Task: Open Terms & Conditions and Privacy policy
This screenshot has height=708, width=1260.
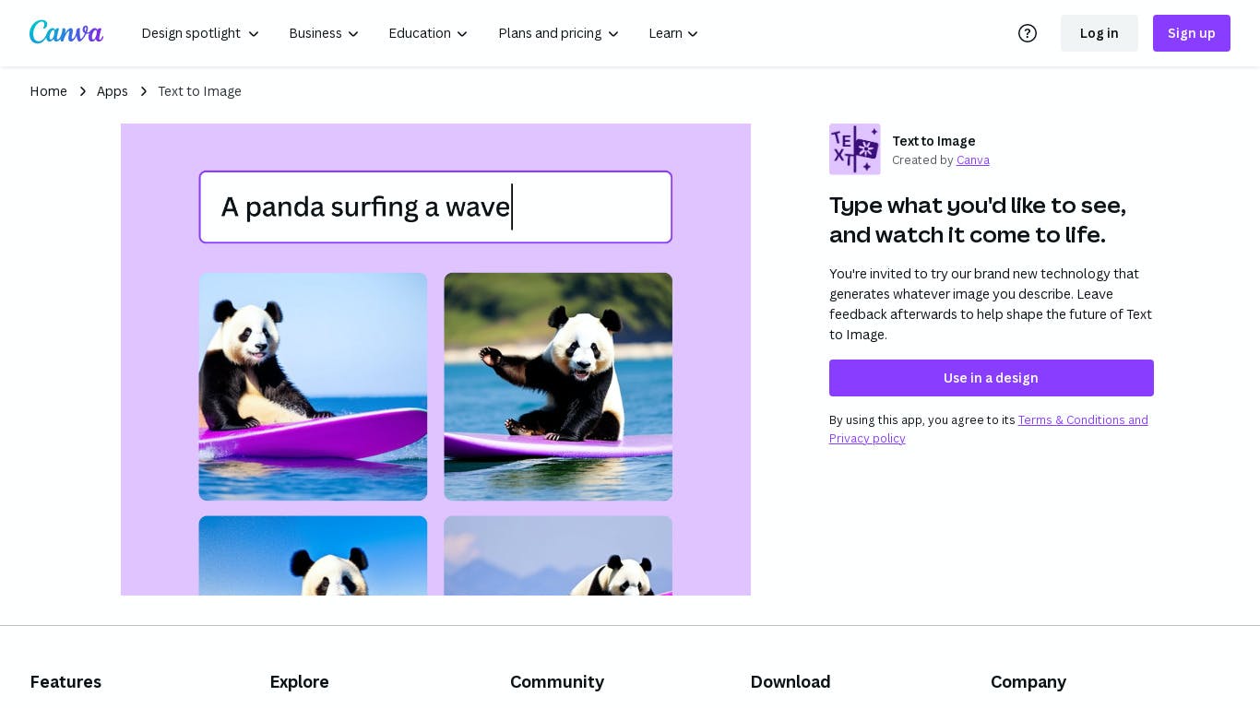Action: 1082,420
